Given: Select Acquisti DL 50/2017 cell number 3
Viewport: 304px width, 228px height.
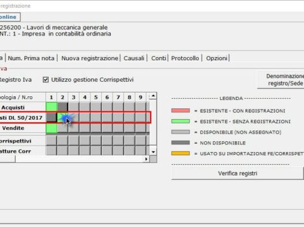Looking at the screenshot, I should [73, 117].
